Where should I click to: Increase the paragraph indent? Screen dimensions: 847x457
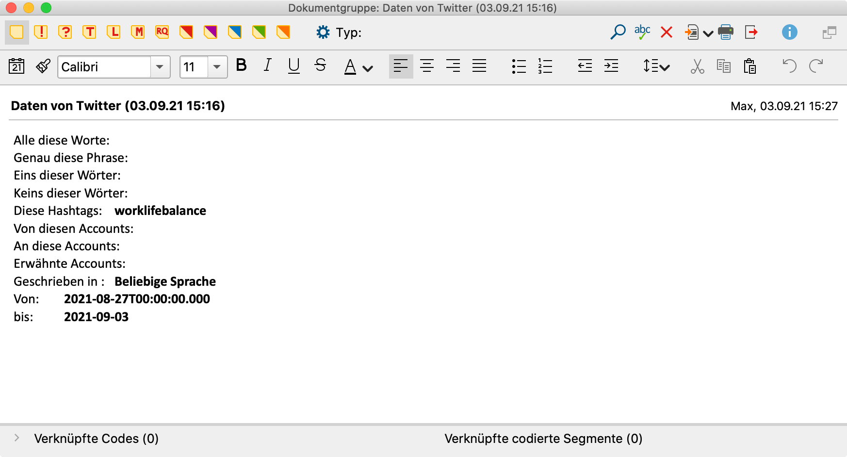tap(611, 66)
